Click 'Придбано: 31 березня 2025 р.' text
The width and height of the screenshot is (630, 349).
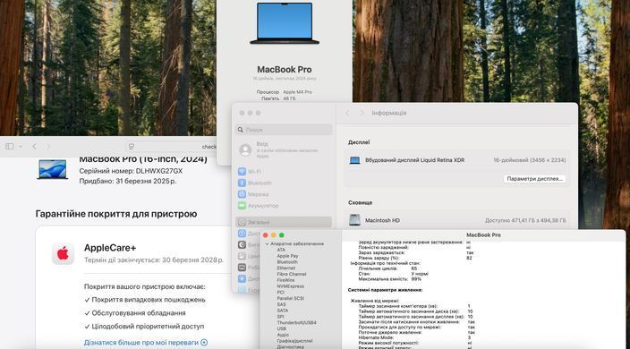coord(127,181)
